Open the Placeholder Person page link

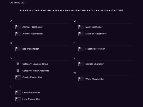[x=95, y=49]
